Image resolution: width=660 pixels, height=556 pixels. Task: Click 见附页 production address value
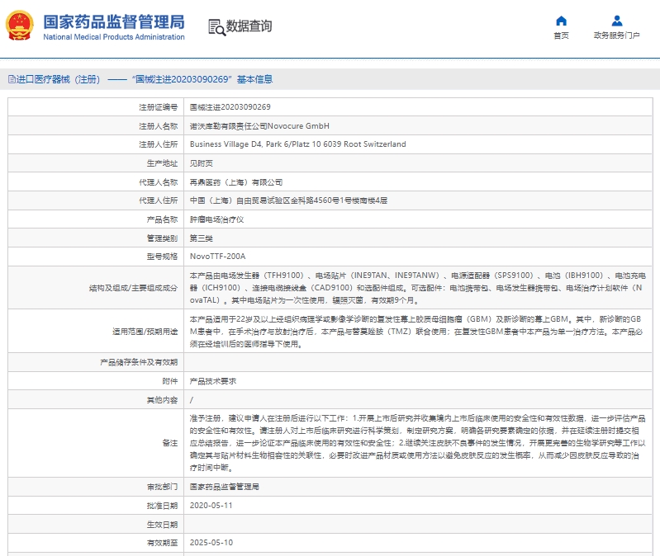pyautogui.click(x=202, y=163)
